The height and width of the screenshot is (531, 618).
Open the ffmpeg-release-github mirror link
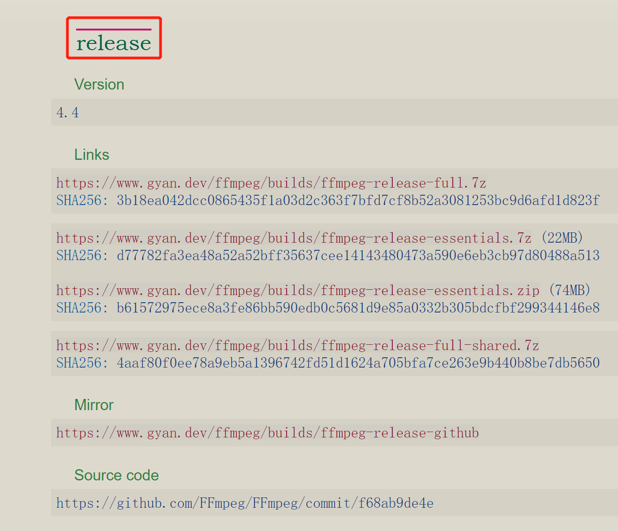point(268,433)
